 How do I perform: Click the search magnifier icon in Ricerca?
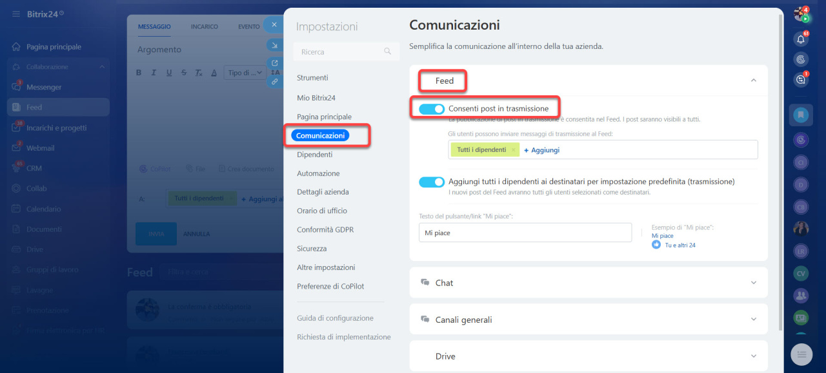click(x=387, y=52)
